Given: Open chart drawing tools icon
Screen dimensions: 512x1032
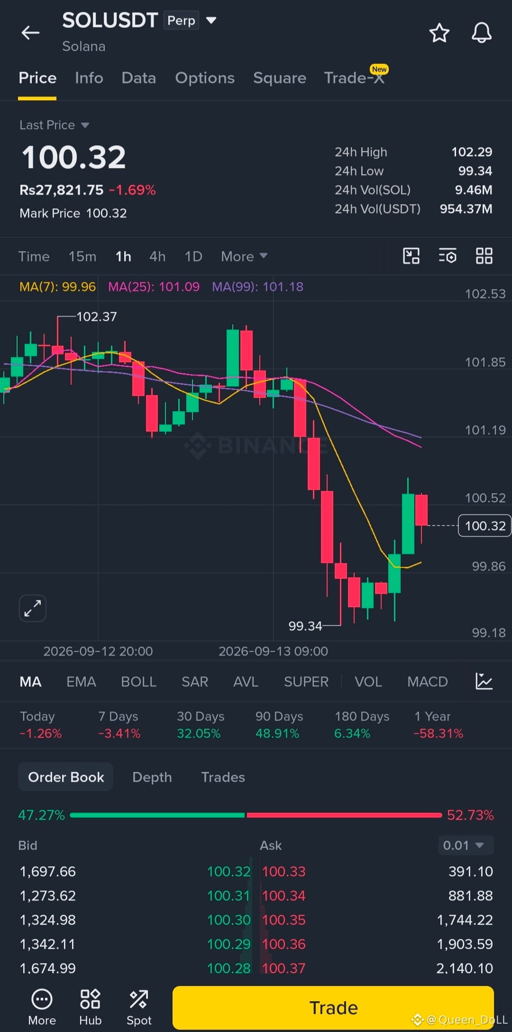Looking at the screenshot, I should (411, 256).
